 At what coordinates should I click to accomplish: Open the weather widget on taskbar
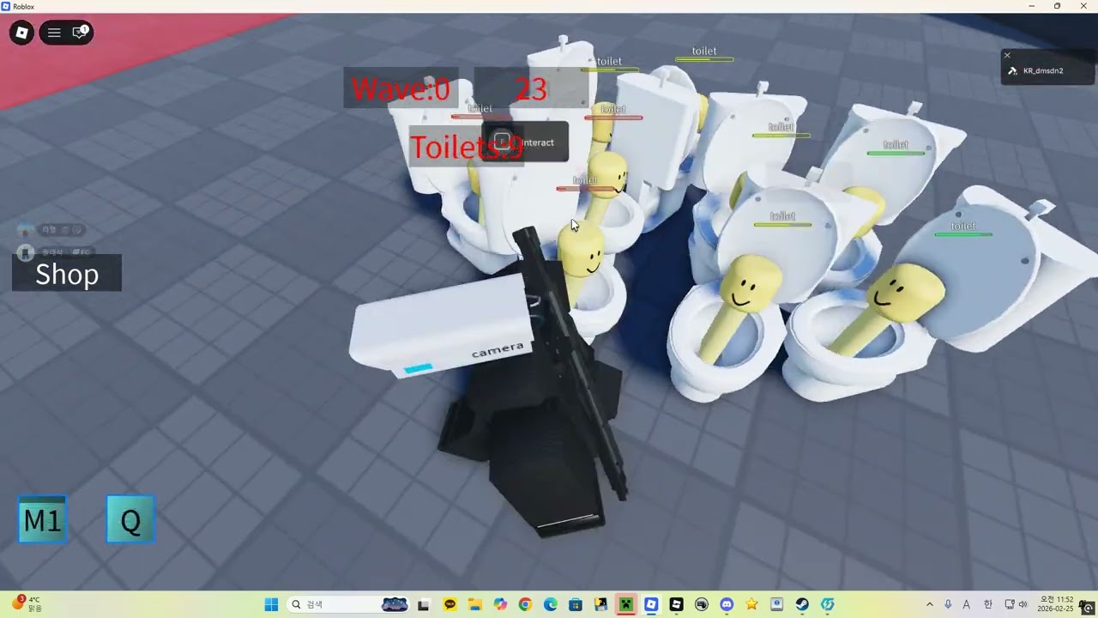(26, 604)
